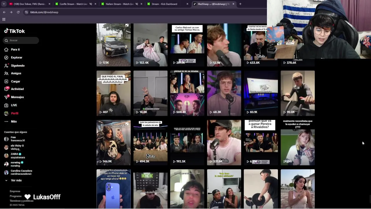Open the Amigos friends icon
371x209 pixels.
6,73
